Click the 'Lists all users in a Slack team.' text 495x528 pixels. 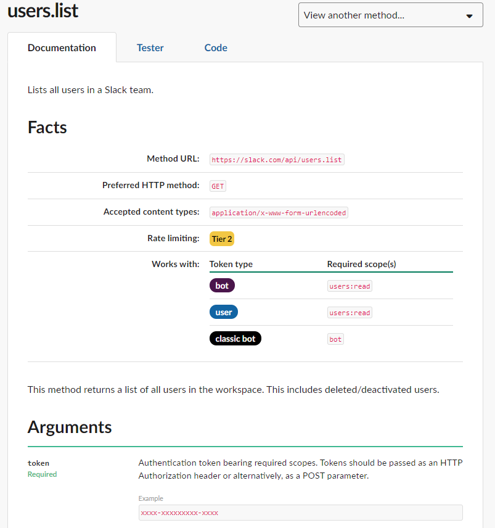point(91,90)
